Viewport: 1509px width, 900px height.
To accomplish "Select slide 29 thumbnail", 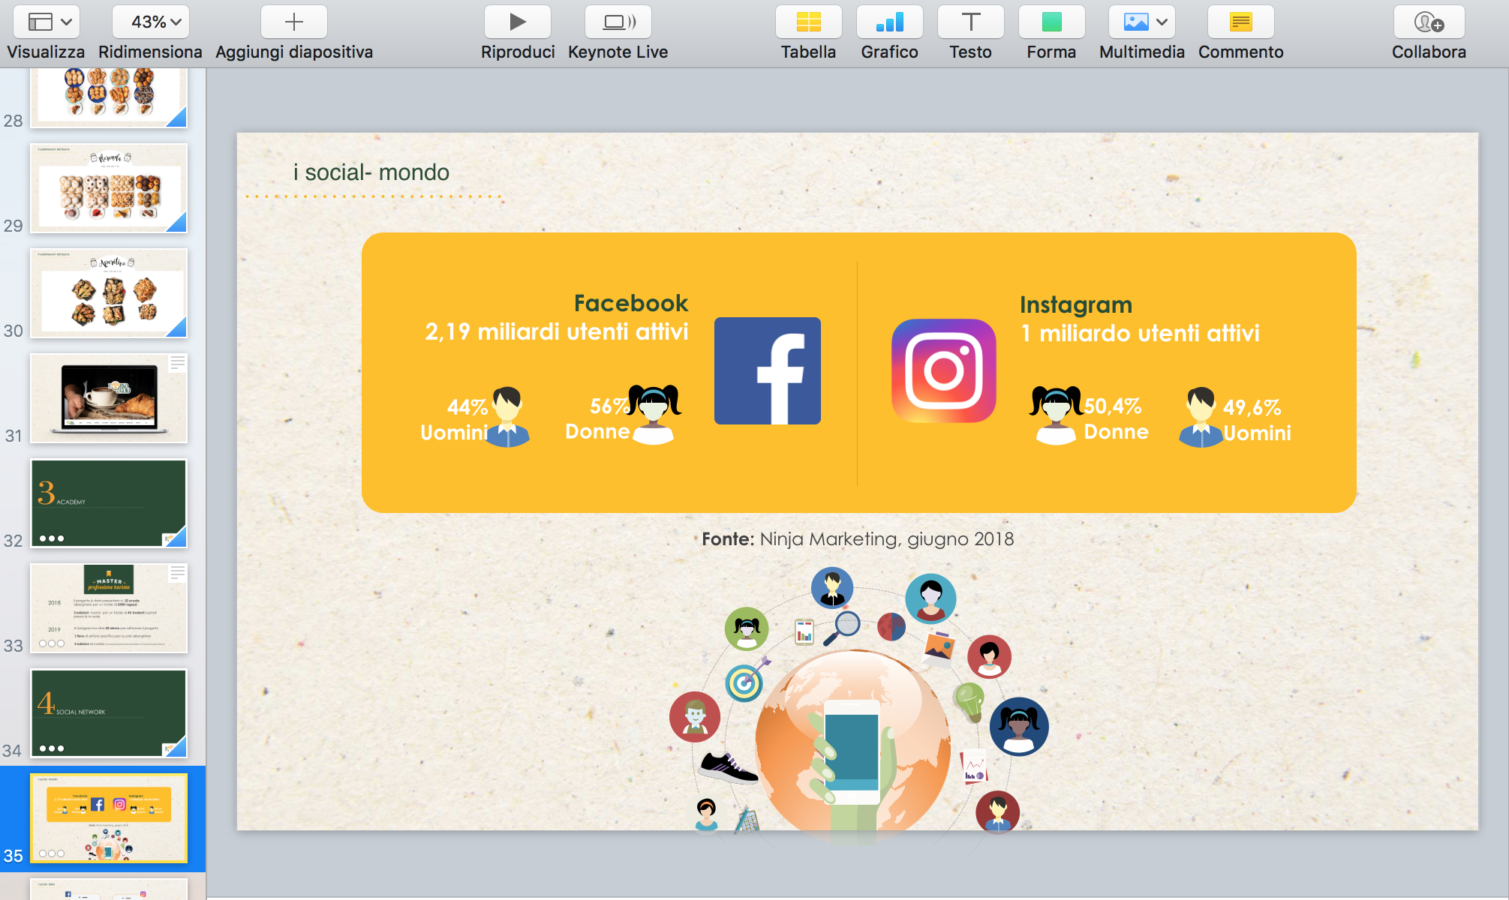I will pyautogui.click(x=109, y=188).
